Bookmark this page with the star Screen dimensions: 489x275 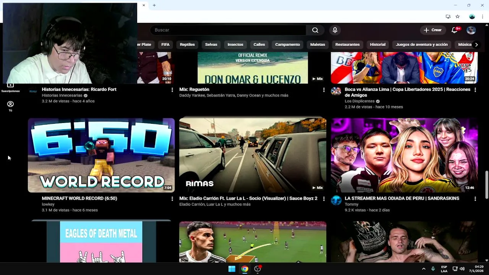458,16
